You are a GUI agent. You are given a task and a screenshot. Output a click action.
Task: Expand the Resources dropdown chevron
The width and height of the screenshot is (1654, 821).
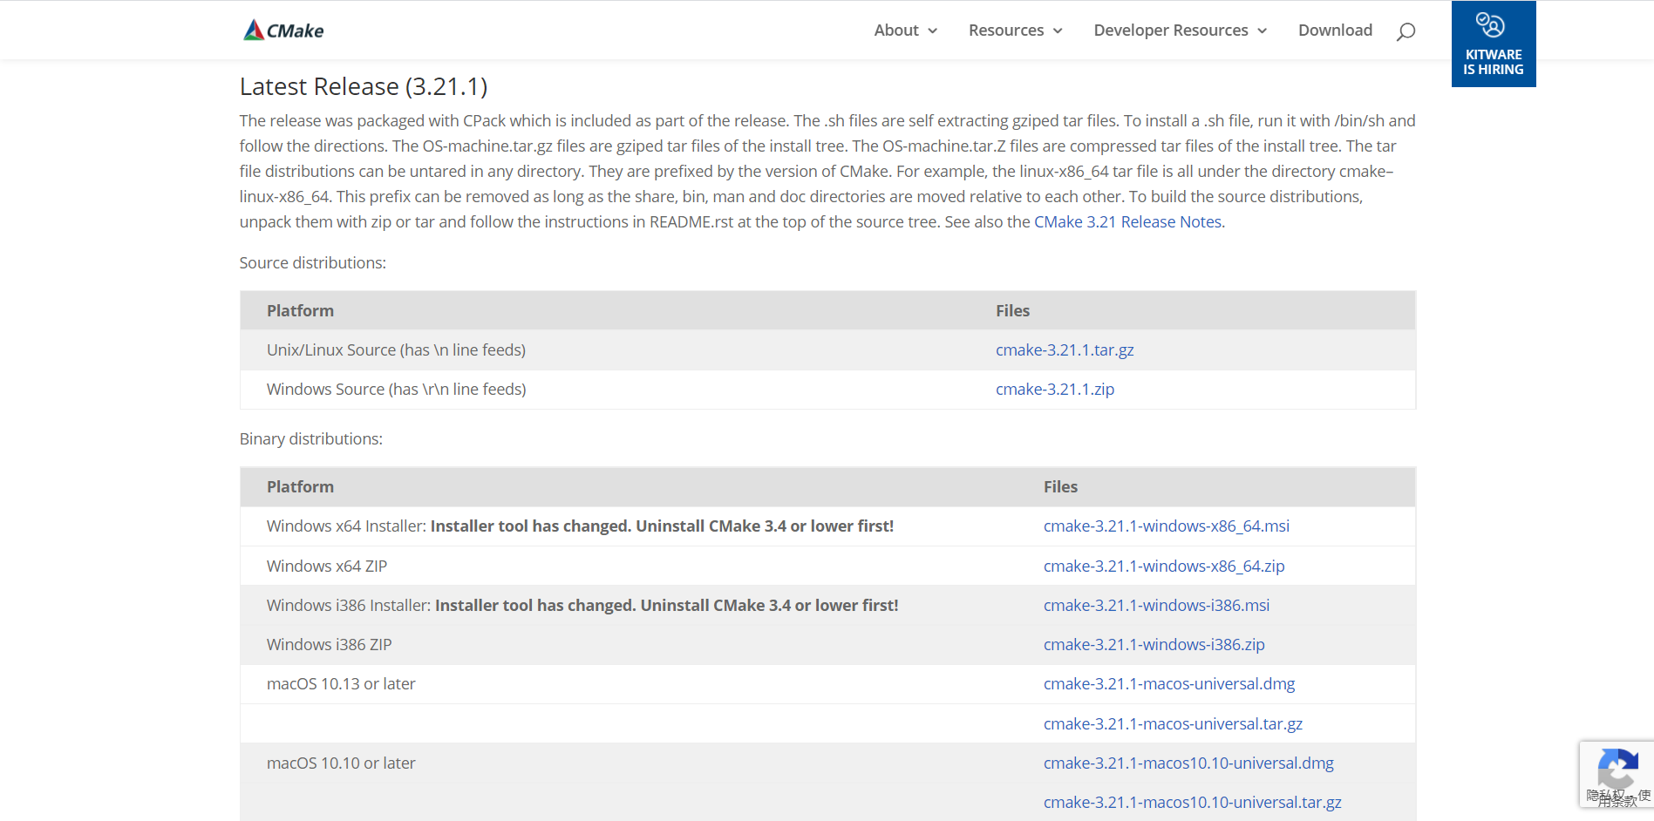click(1058, 31)
